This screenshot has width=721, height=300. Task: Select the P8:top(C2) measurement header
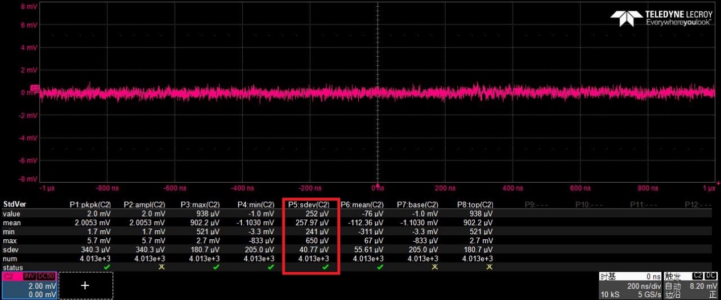pos(475,205)
